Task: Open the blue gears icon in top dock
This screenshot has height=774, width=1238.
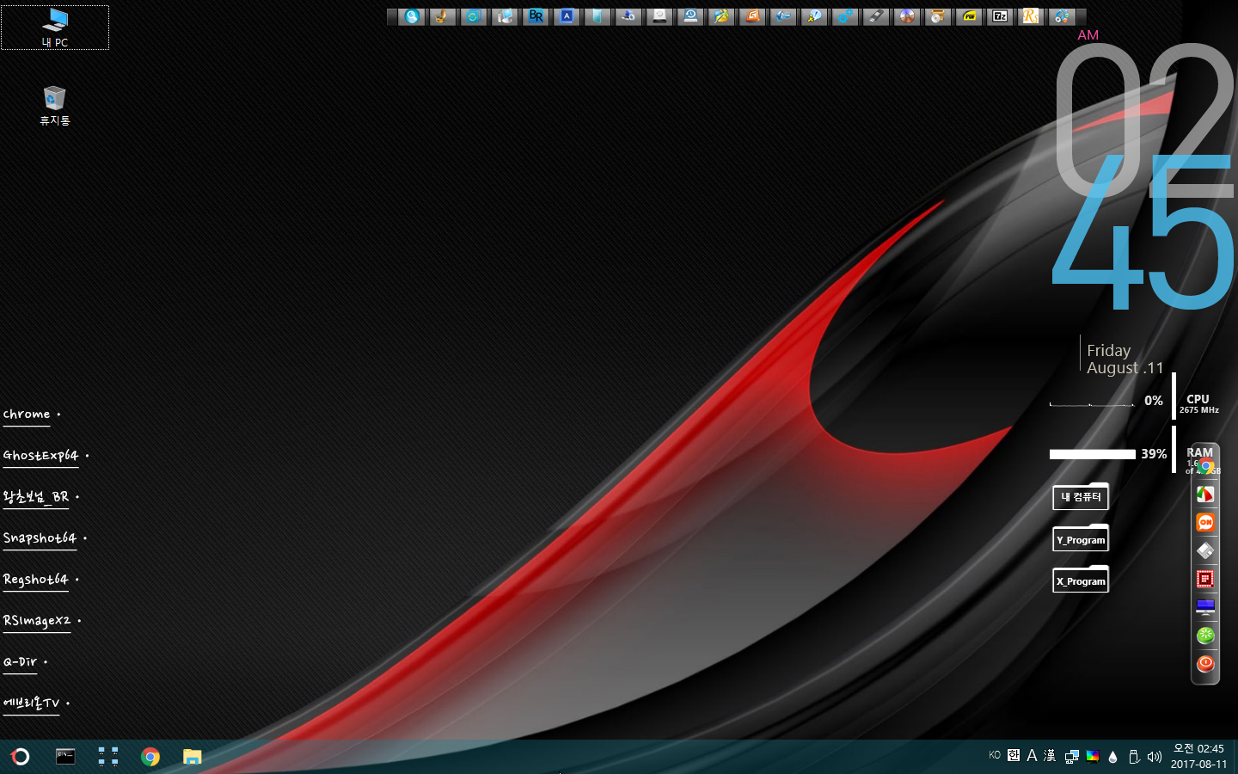Action: (x=845, y=16)
